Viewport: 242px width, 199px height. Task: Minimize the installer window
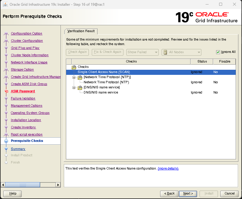coord(207,4)
